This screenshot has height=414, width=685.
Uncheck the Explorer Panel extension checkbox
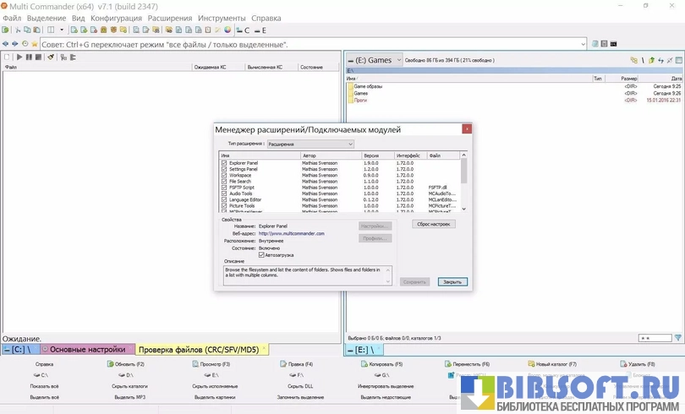[224, 163]
